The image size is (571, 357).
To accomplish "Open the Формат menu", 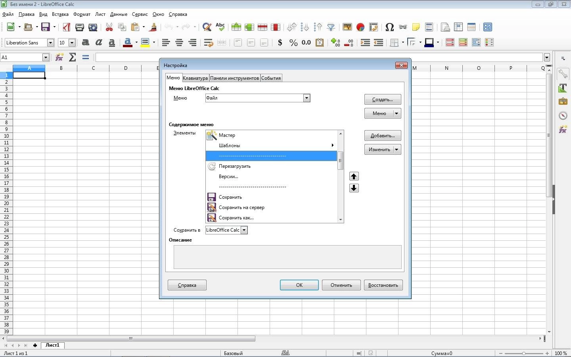I will pyautogui.click(x=82, y=14).
